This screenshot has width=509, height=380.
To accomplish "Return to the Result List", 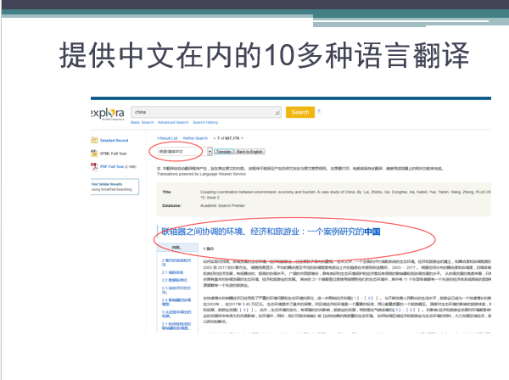I will pos(168,138).
